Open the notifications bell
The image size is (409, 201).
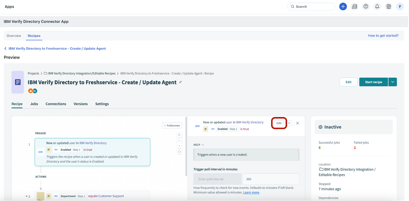tap(377, 7)
